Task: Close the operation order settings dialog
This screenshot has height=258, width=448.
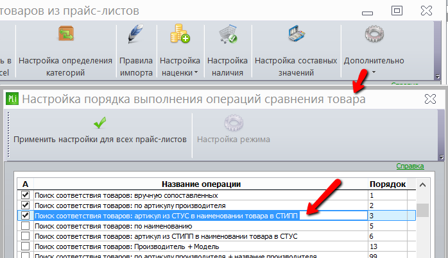Action: [x=430, y=99]
